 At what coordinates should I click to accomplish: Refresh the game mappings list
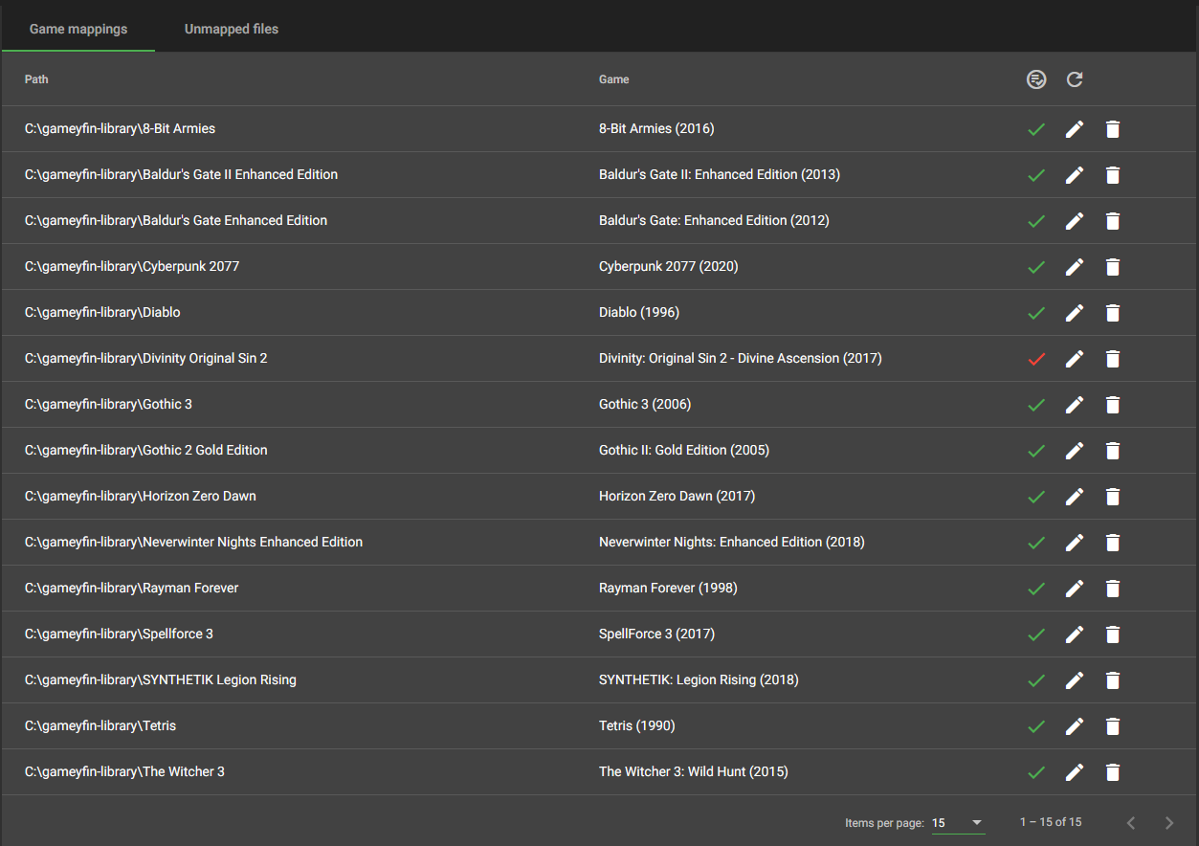point(1075,79)
